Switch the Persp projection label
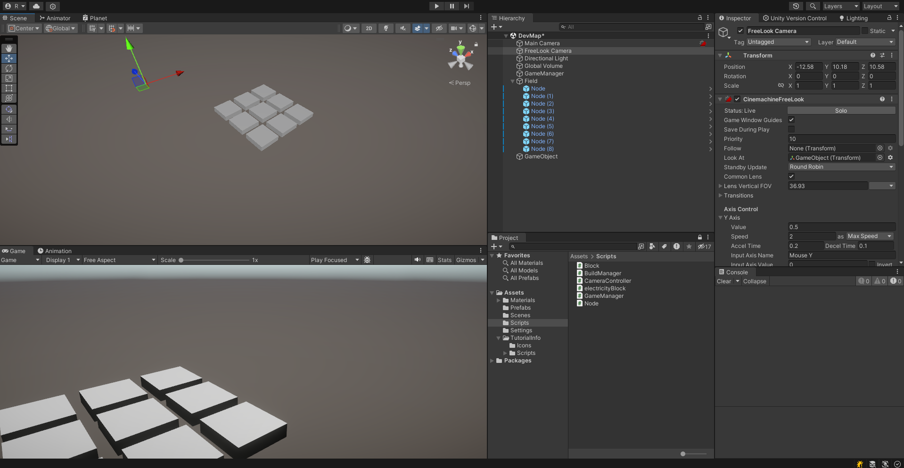Image resolution: width=904 pixels, height=468 pixels. [x=460, y=83]
